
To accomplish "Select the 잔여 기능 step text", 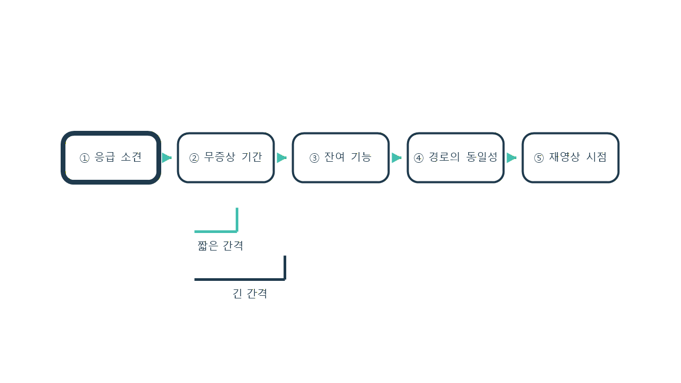I will 348,157.
